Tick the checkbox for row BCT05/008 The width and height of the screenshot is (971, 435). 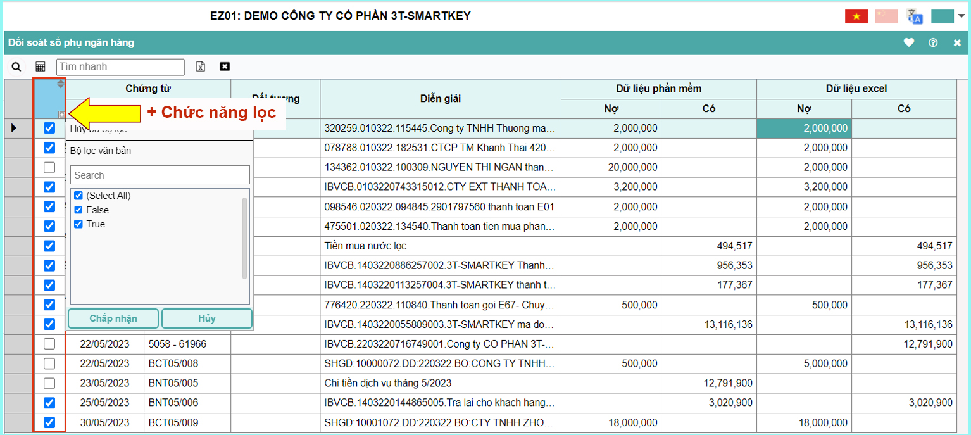(x=49, y=363)
